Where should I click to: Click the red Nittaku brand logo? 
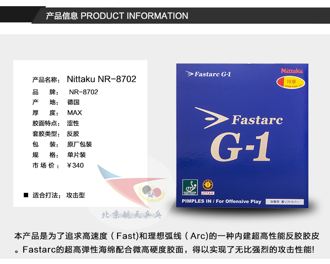click(x=292, y=71)
